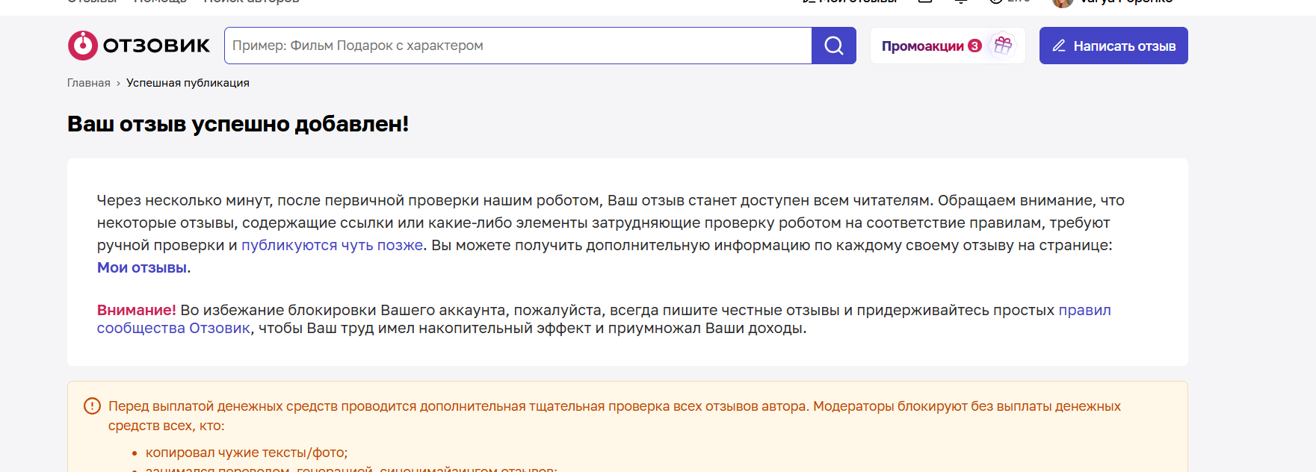Click the Отзовик logo
The height and width of the screenshot is (472, 1316).
point(139,46)
